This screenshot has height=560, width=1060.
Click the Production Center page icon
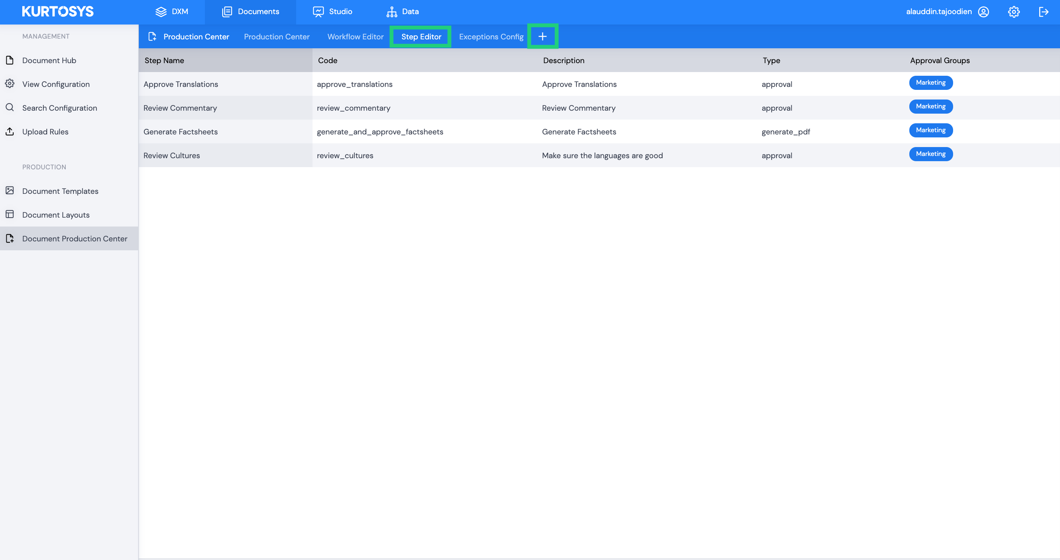152,37
